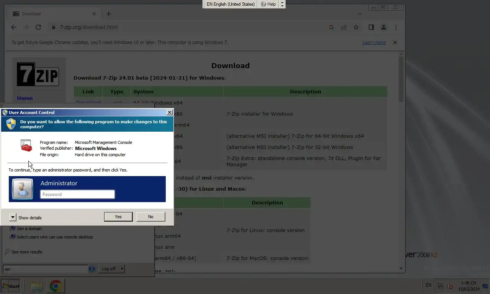This screenshot has height=294, width=490.
Task: Open the arrow next to Log off
Action: (122, 269)
